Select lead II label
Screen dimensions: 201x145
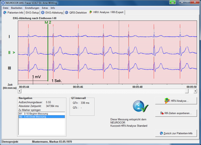[9, 53]
